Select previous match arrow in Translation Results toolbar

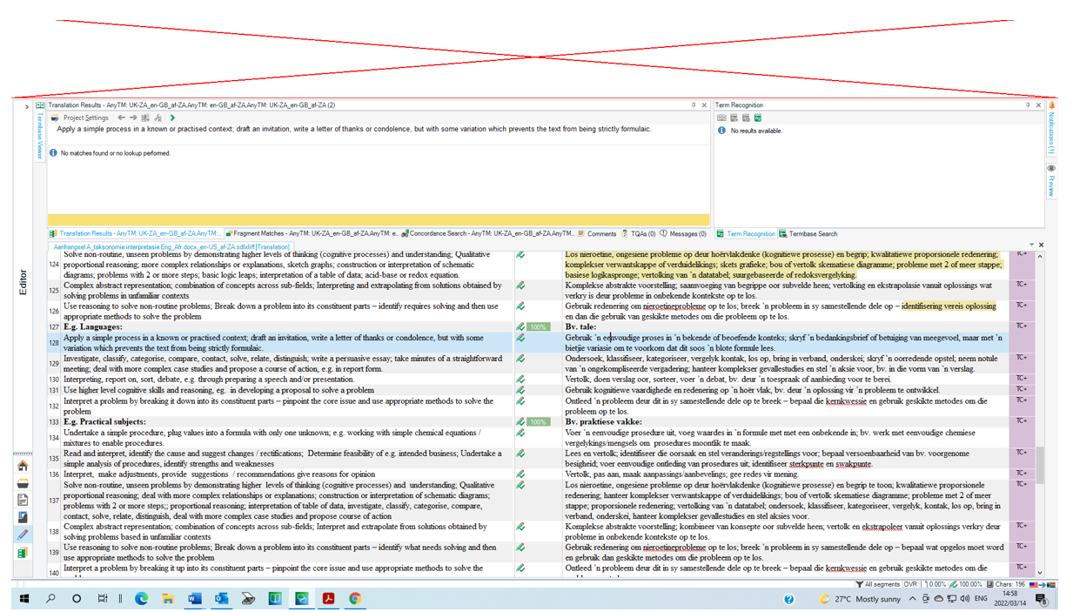(121, 118)
